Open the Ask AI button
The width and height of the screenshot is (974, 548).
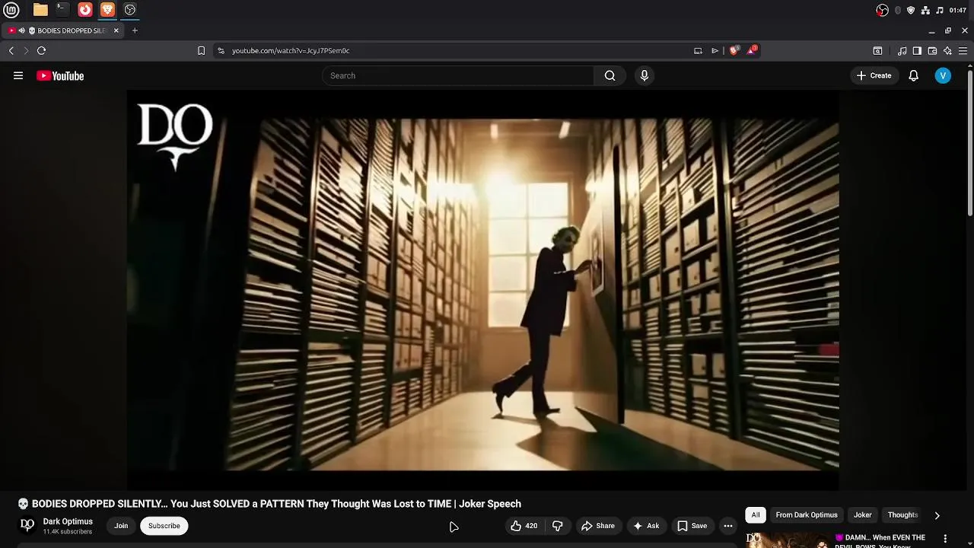pyautogui.click(x=646, y=526)
